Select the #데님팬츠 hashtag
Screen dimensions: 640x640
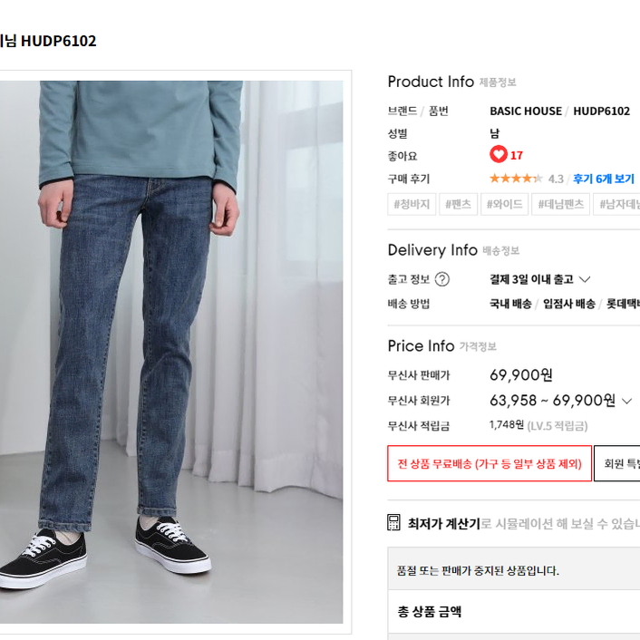point(560,204)
